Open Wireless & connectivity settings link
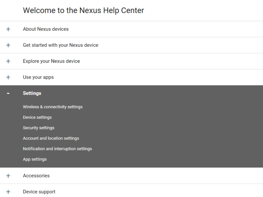 [53, 107]
